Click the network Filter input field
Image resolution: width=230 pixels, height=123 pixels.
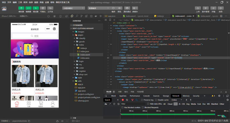[x=133, y=104]
